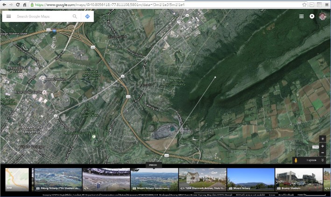Click the browser extension icon beside the star
This screenshot has height=197, width=331.
click(x=312, y=5)
